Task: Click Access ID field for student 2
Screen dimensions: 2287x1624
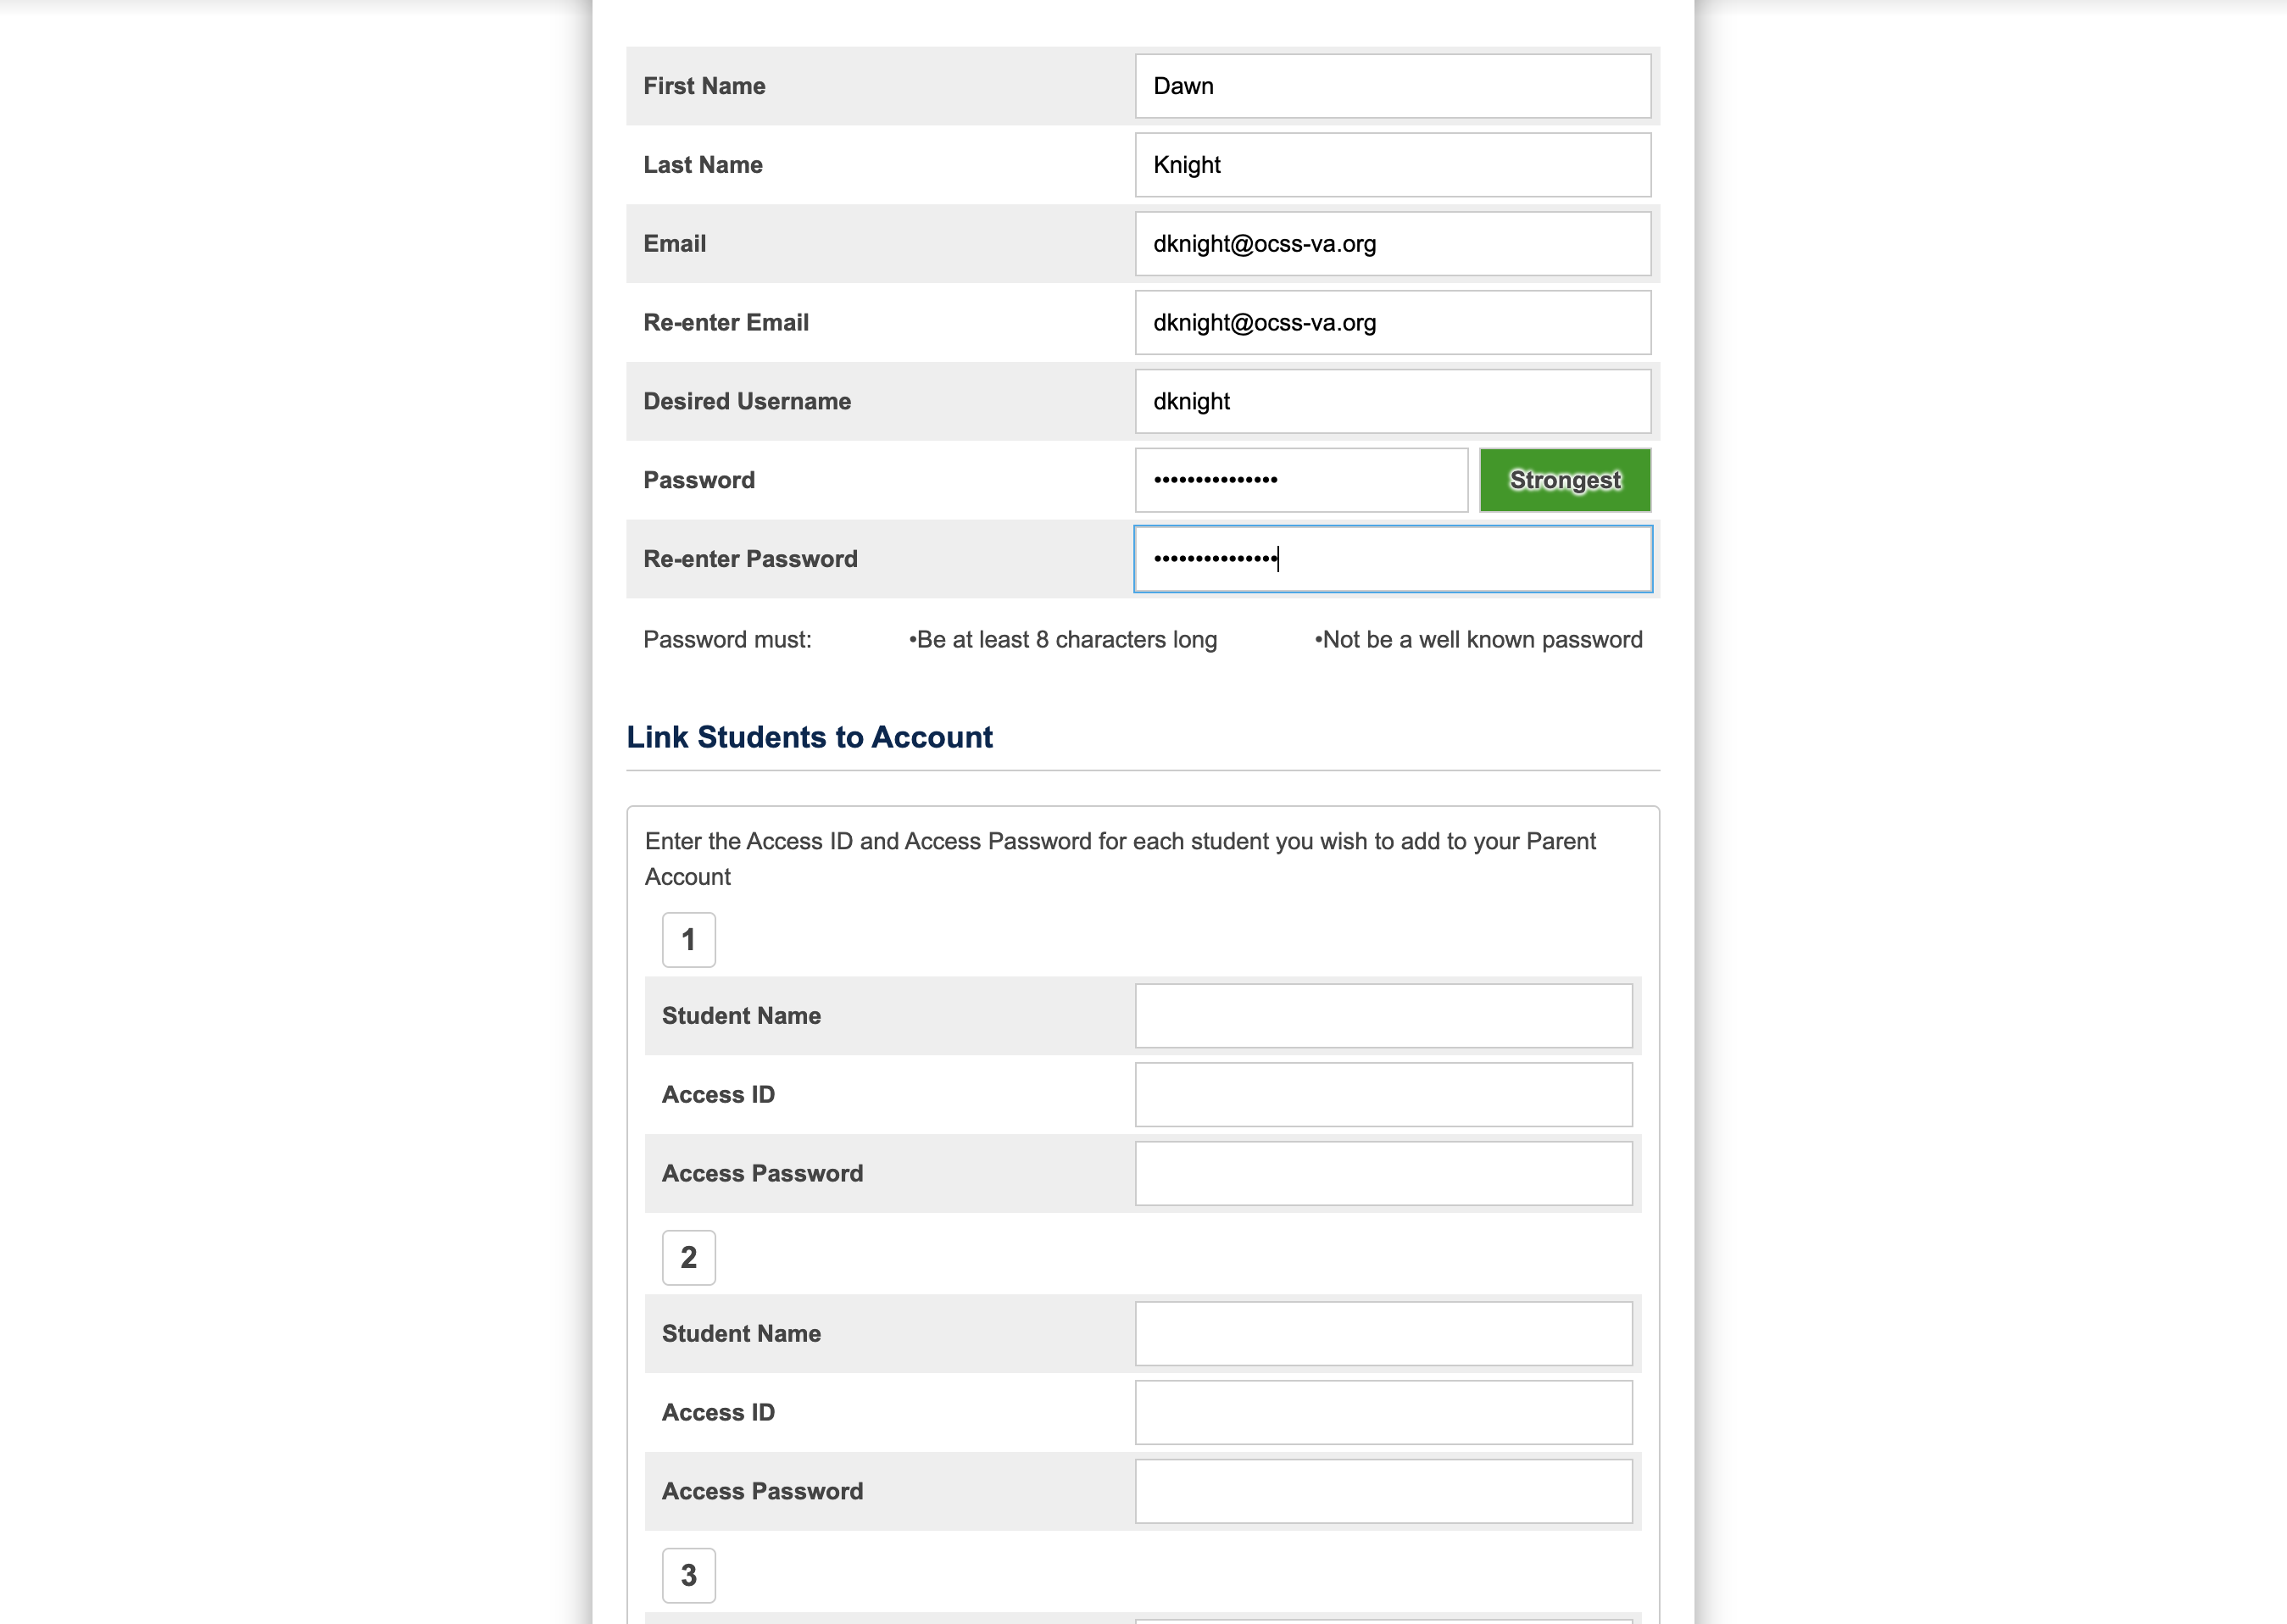Action: 1383,1413
